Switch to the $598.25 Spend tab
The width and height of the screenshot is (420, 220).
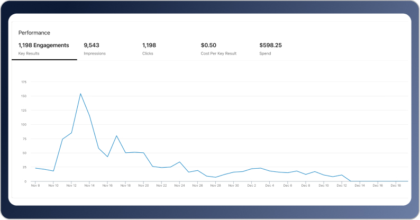click(270, 49)
